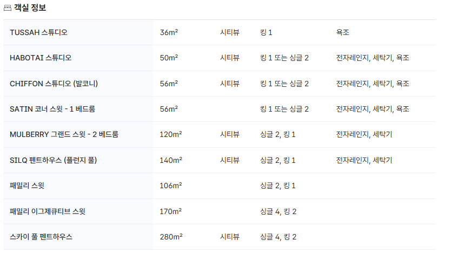Click the 120m² size of MULBERRY suite
Viewport: 452px width, 254px height.
tap(171, 134)
